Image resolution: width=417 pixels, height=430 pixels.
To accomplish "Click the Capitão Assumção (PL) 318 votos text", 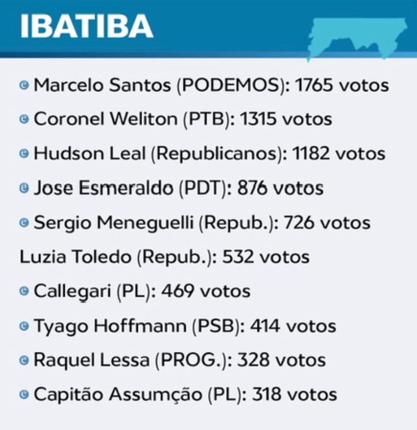I will click(185, 395).
